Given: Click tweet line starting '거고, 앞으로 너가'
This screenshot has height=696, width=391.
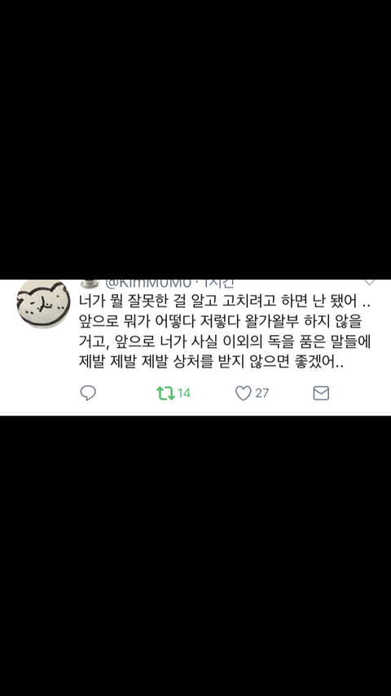Looking at the screenshot, I should point(225,342).
